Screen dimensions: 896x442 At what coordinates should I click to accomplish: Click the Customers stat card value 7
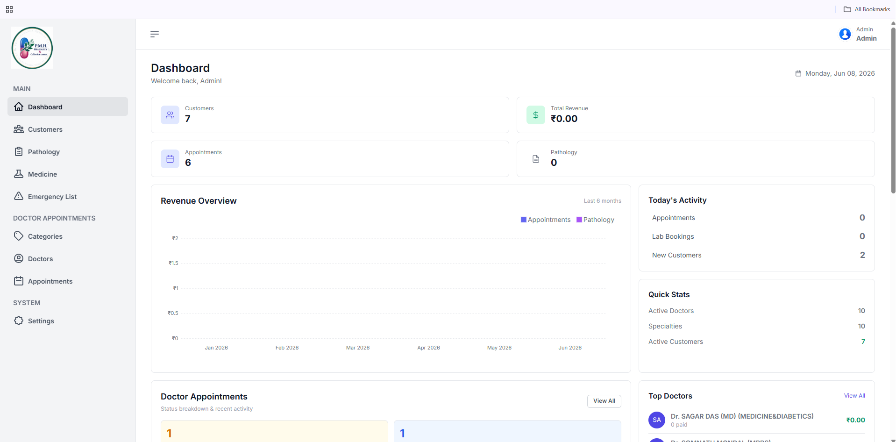tap(187, 119)
